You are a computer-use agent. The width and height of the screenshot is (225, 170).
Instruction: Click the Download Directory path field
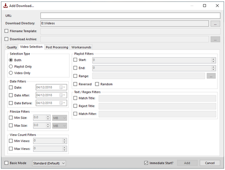pyautogui.click(x=125, y=23)
